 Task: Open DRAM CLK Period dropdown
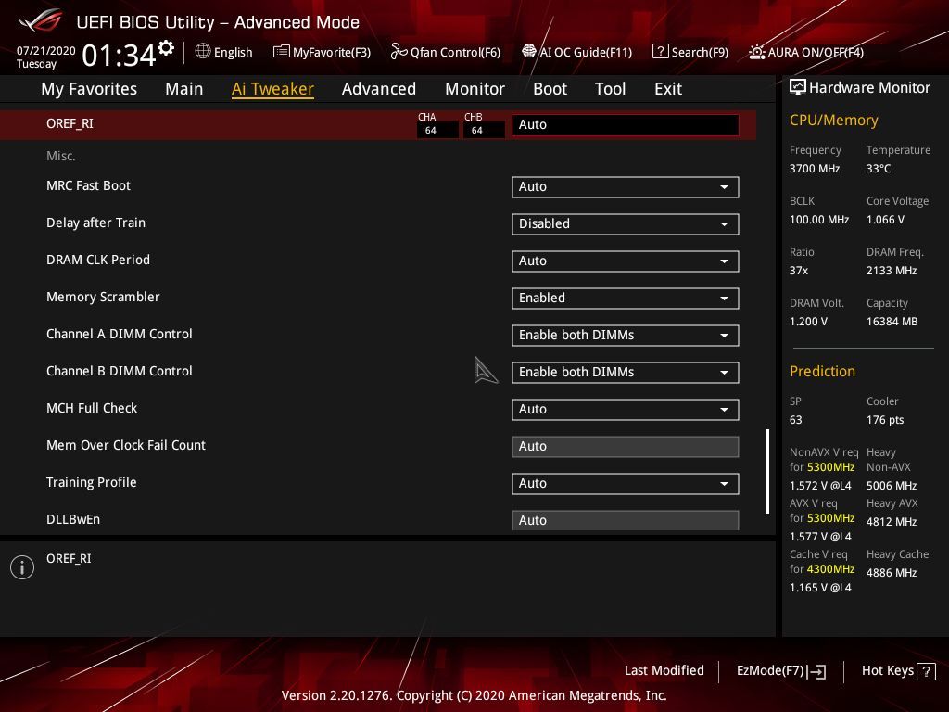(626, 261)
